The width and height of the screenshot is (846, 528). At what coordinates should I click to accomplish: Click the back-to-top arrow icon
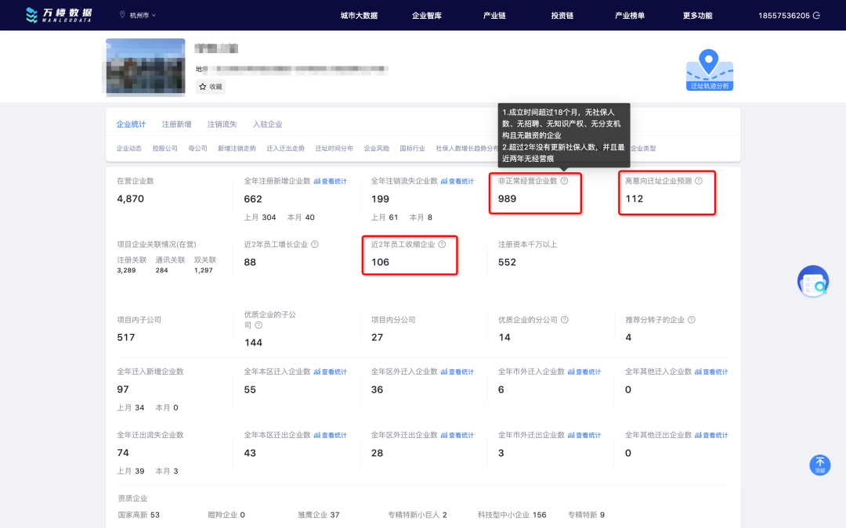point(819,465)
